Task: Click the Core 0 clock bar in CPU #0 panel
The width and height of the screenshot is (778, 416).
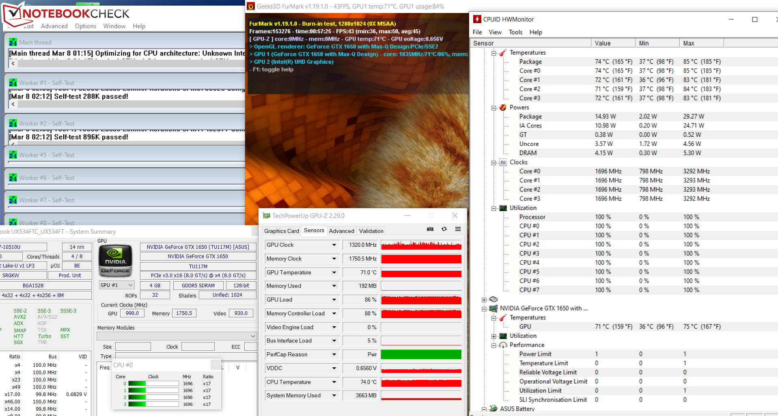Action: point(153,384)
